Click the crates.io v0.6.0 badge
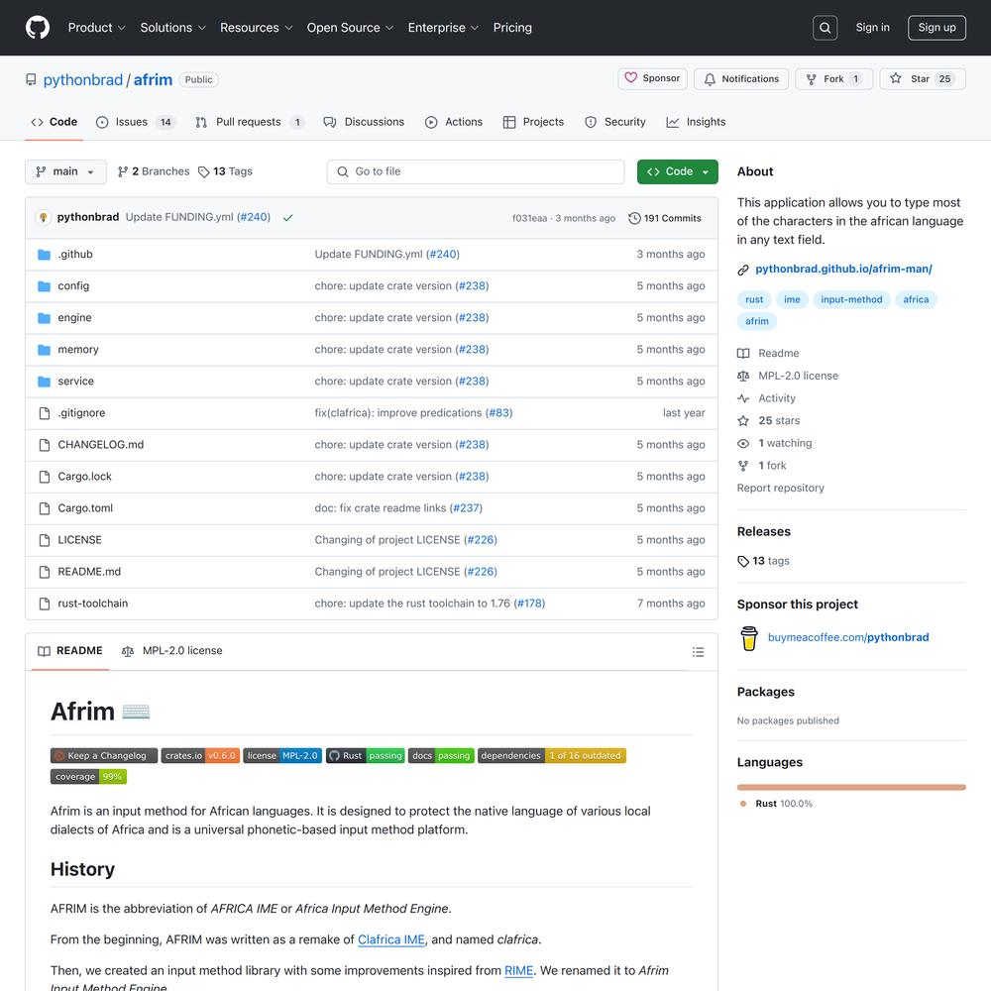The height and width of the screenshot is (991, 991). [200, 756]
